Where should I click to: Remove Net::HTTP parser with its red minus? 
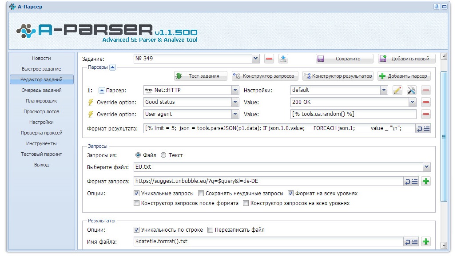pos(426,91)
